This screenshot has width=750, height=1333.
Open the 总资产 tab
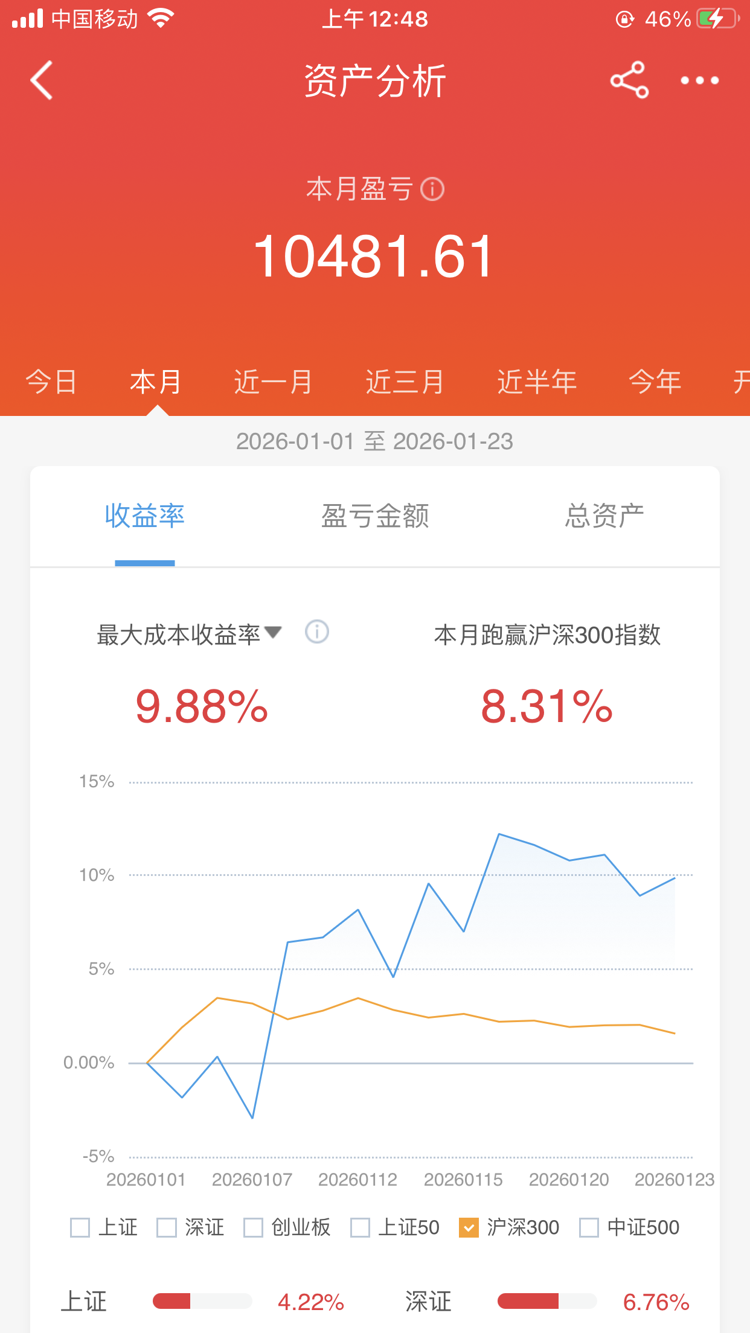(604, 516)
